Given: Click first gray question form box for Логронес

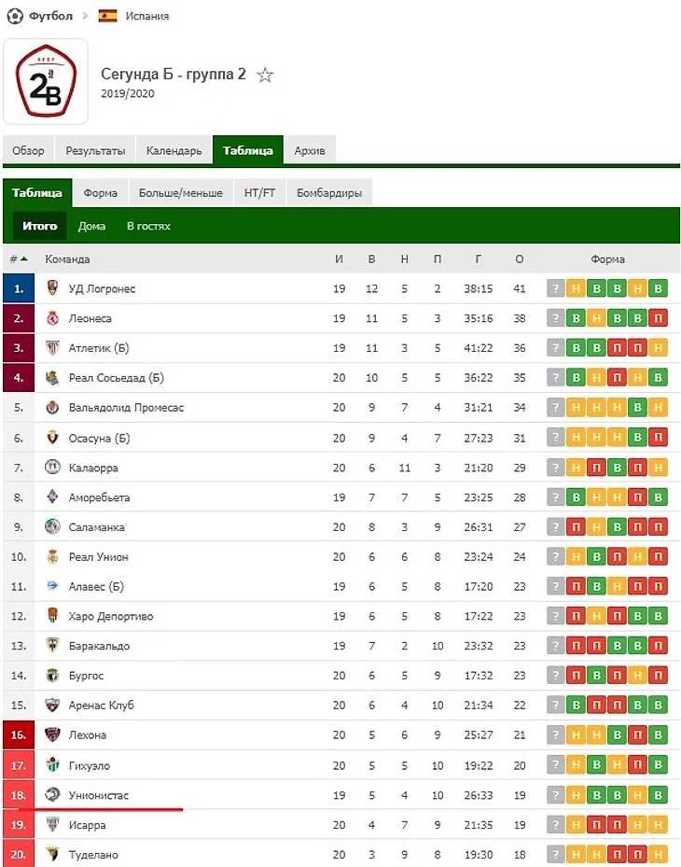Looking at the screenshot, I should pyautogui.click(x=556, y=288).
